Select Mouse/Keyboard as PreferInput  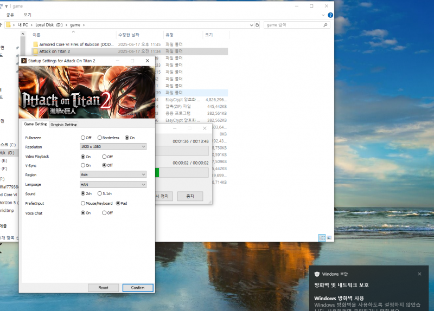tap(83, 203)
